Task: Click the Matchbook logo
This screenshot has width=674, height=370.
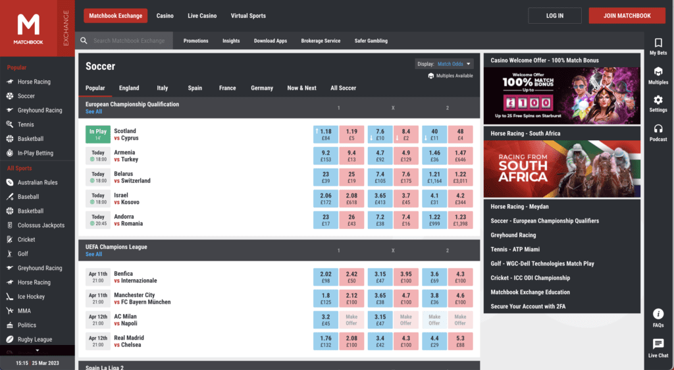Action: pos(28,28)
